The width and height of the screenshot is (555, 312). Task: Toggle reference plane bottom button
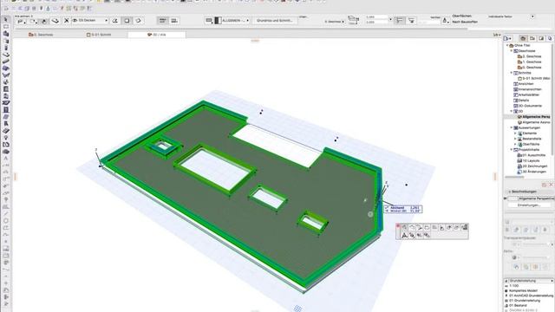click(x=411, y=21)
